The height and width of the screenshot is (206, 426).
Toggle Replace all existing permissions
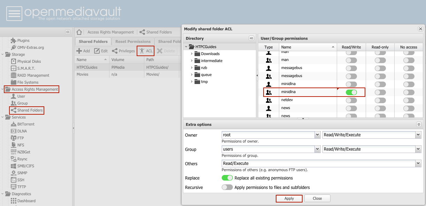pyautogui.click(x=227, y=178)
